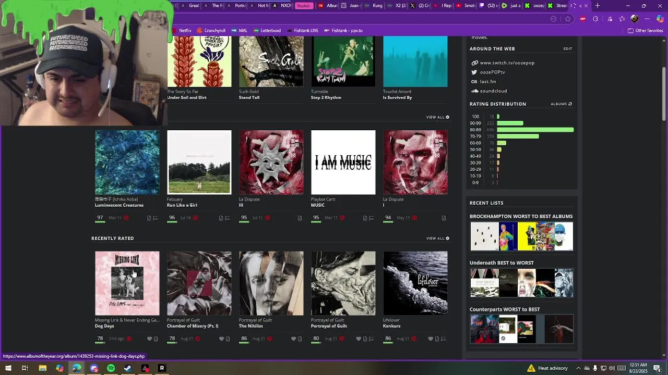
Task: Click View All in the Recently Rated section
Action: pos(435,239)
